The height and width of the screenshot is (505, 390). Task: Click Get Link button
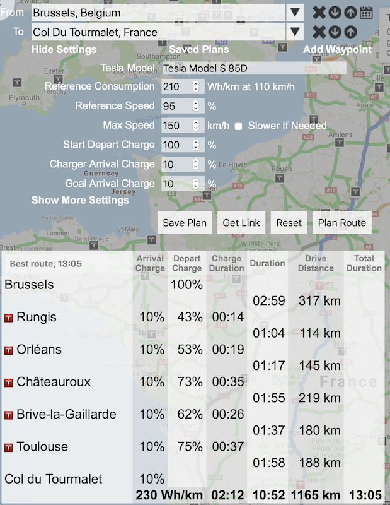tap(241, 223)
